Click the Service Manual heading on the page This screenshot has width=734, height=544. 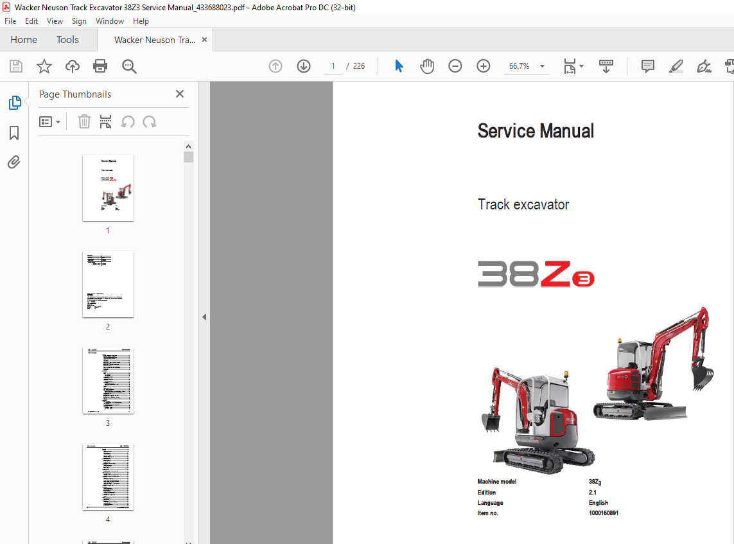536,130
